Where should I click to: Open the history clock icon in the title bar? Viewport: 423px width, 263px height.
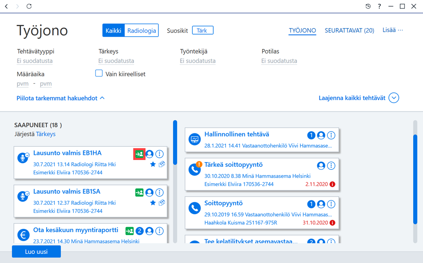pyautogui.click(x=368, y=6)
